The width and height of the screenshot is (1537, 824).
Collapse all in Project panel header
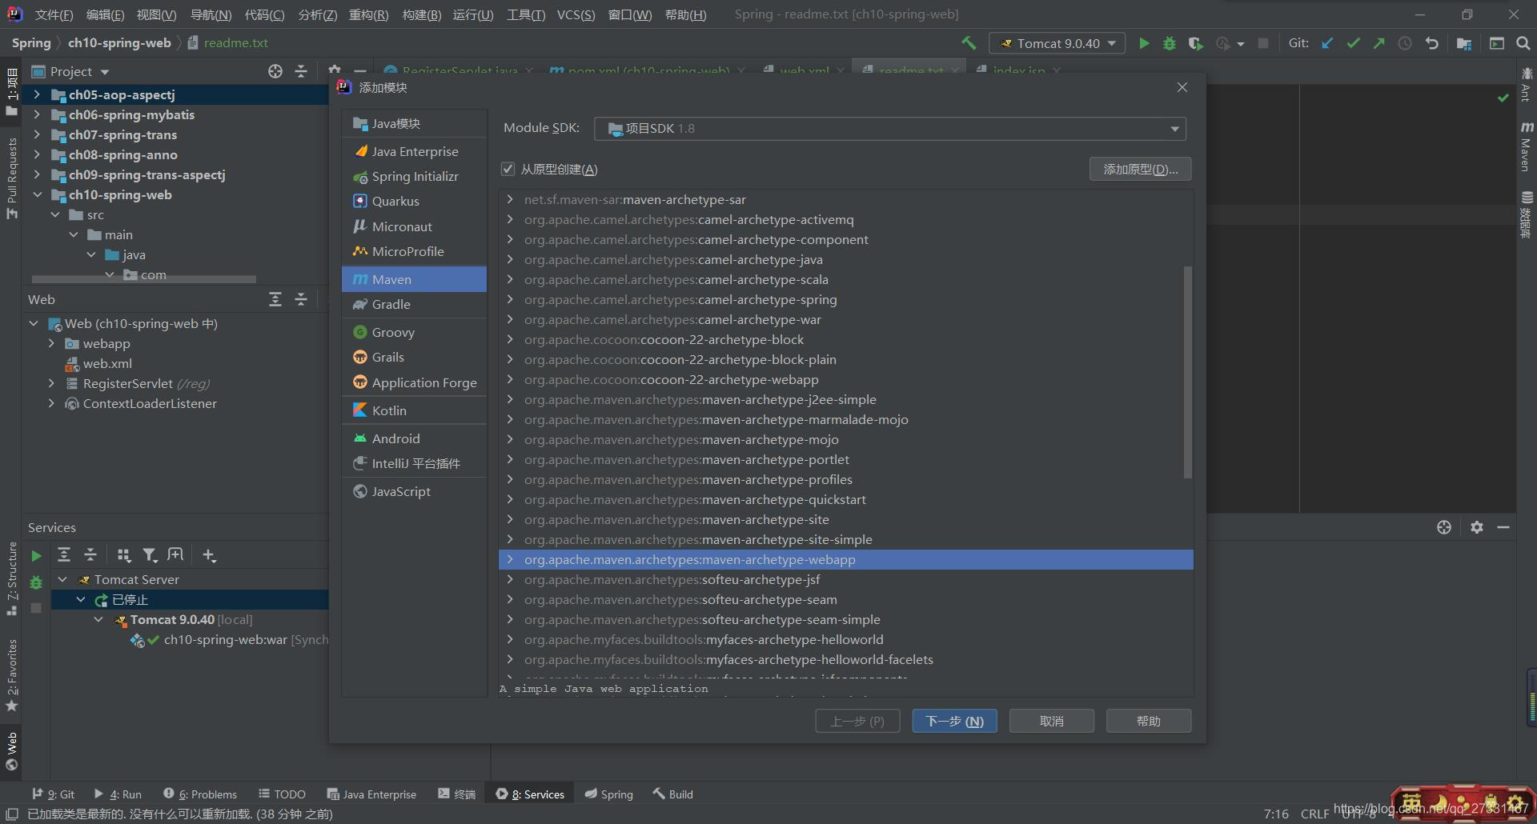coord(301,71)
